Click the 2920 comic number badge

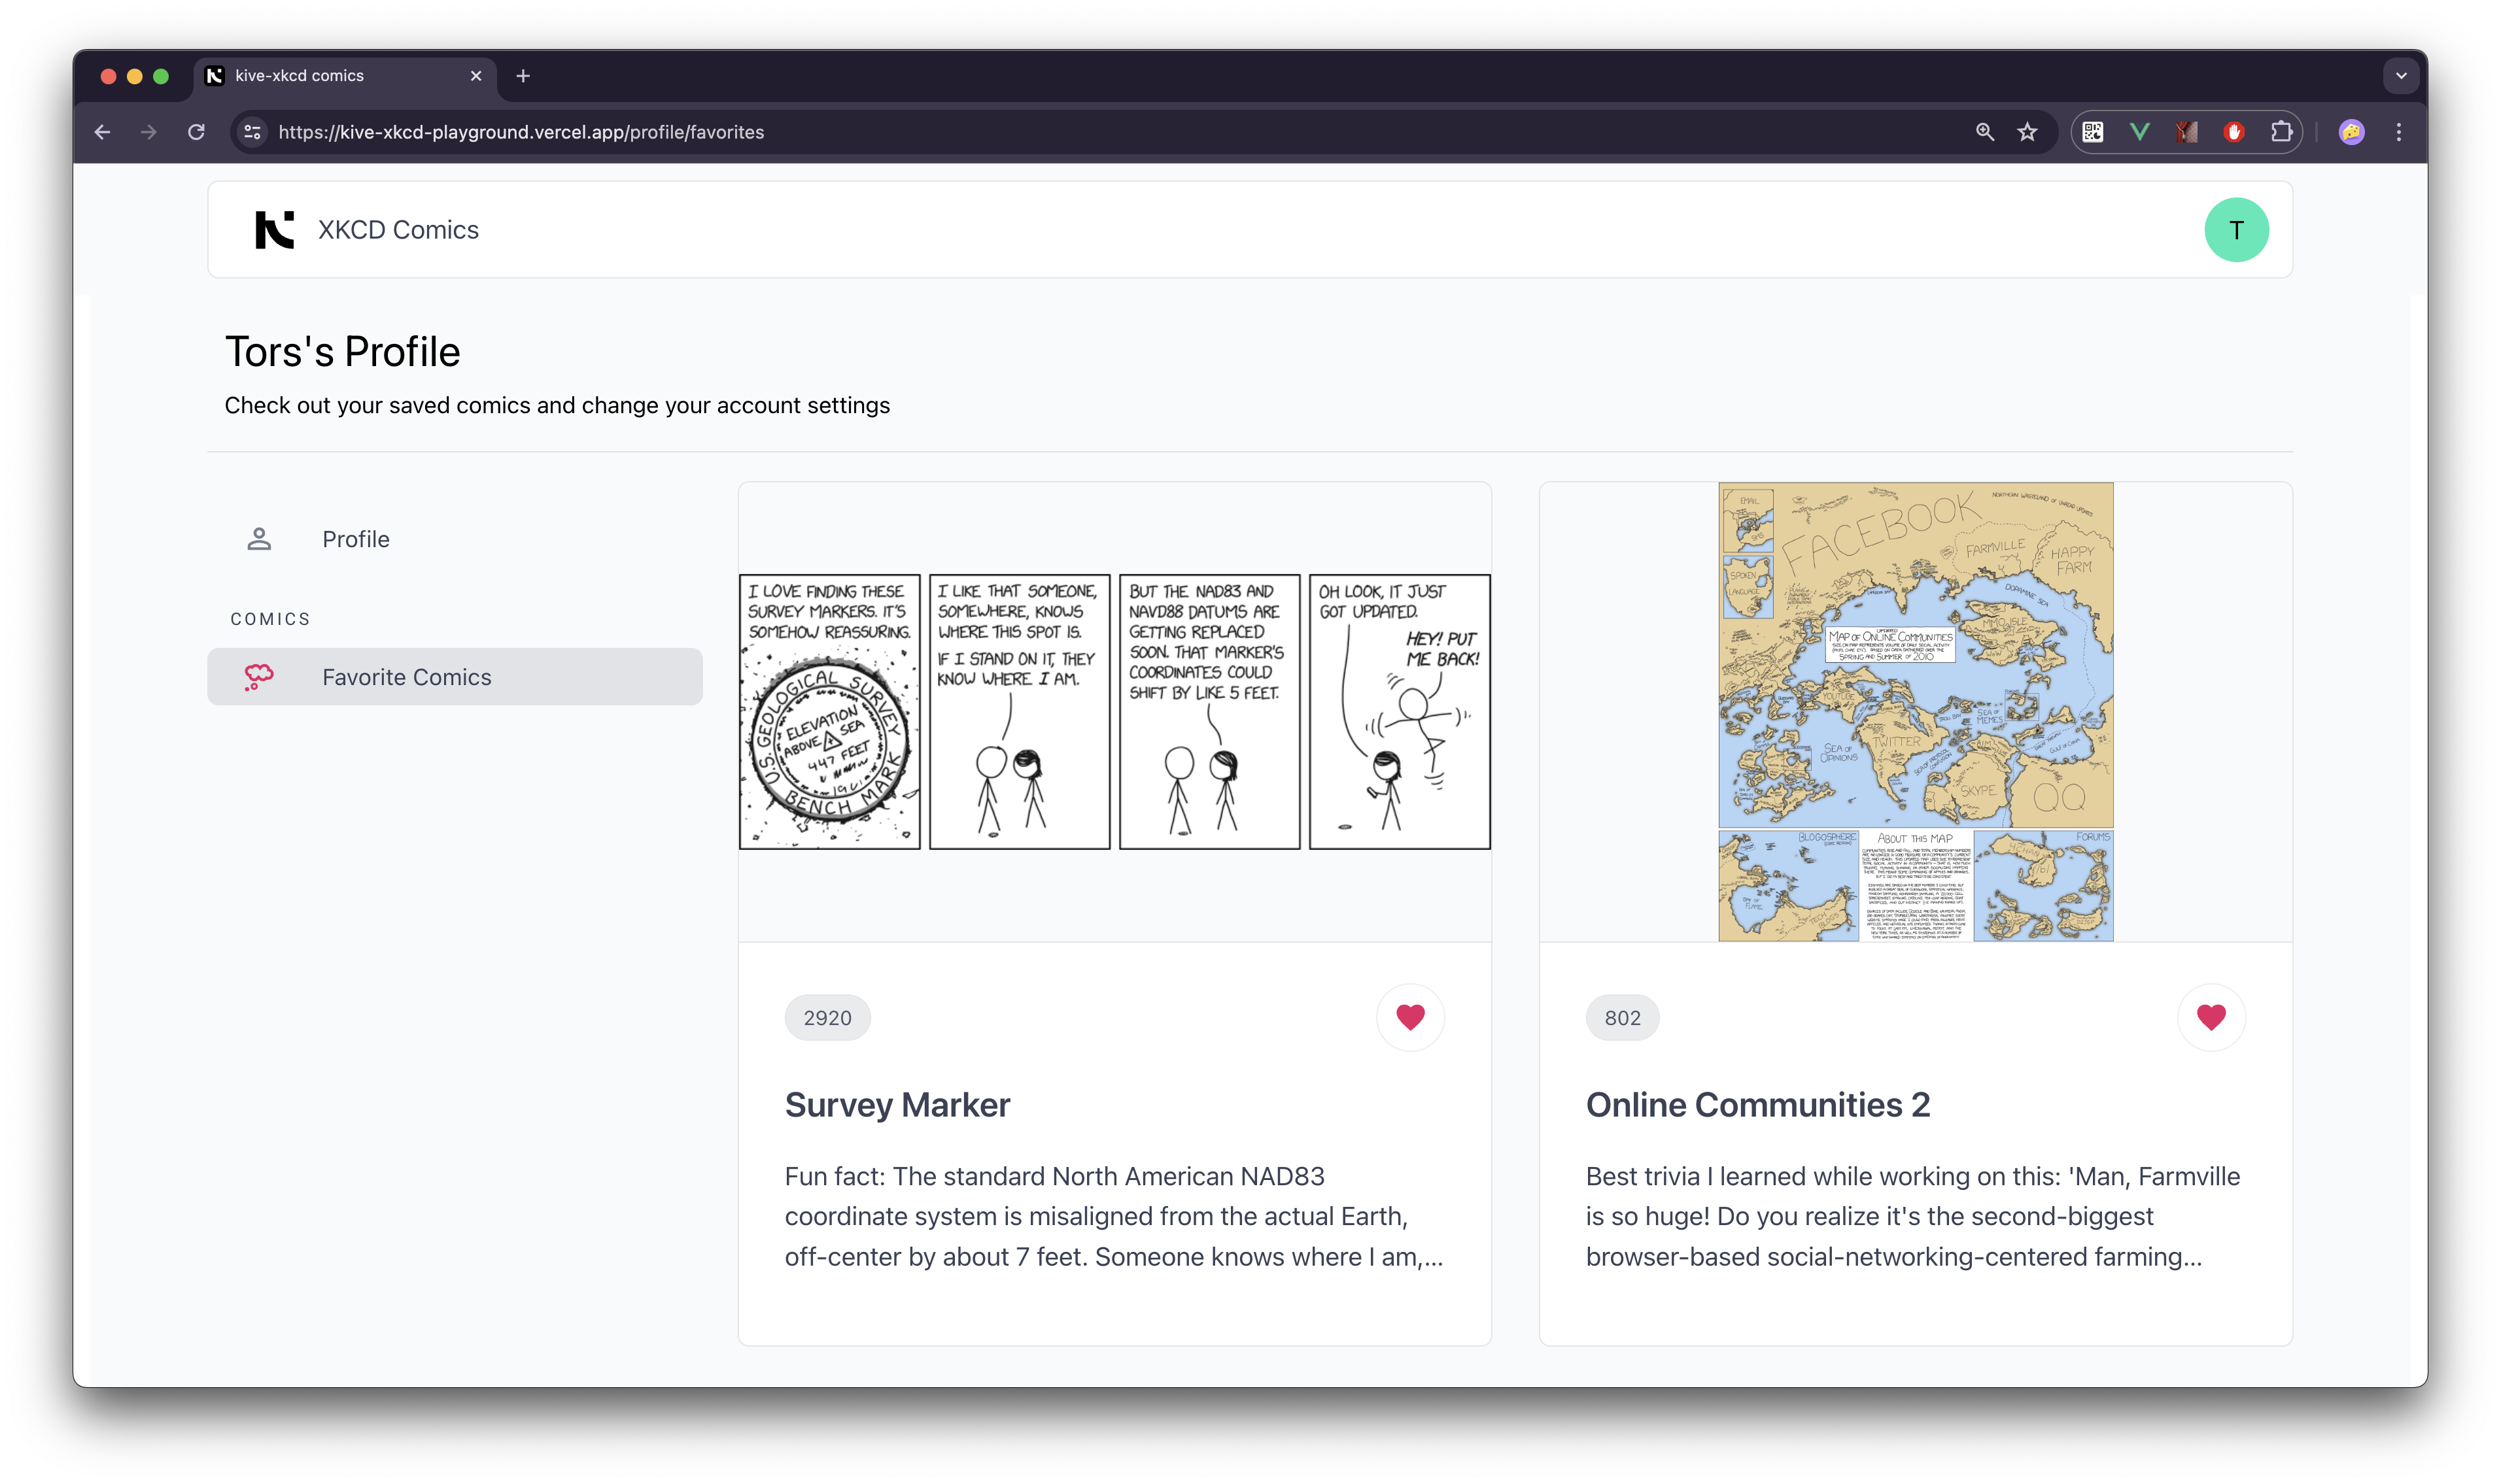click(826, 1018)
